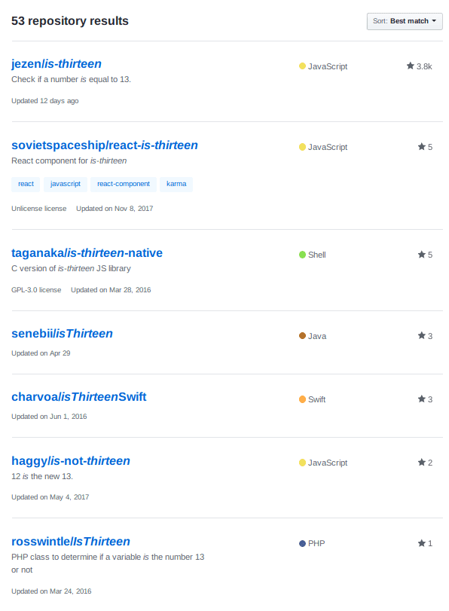The image size is (449, 611).
Task: Click the green Shell language dot
Action: coord(302,255)
